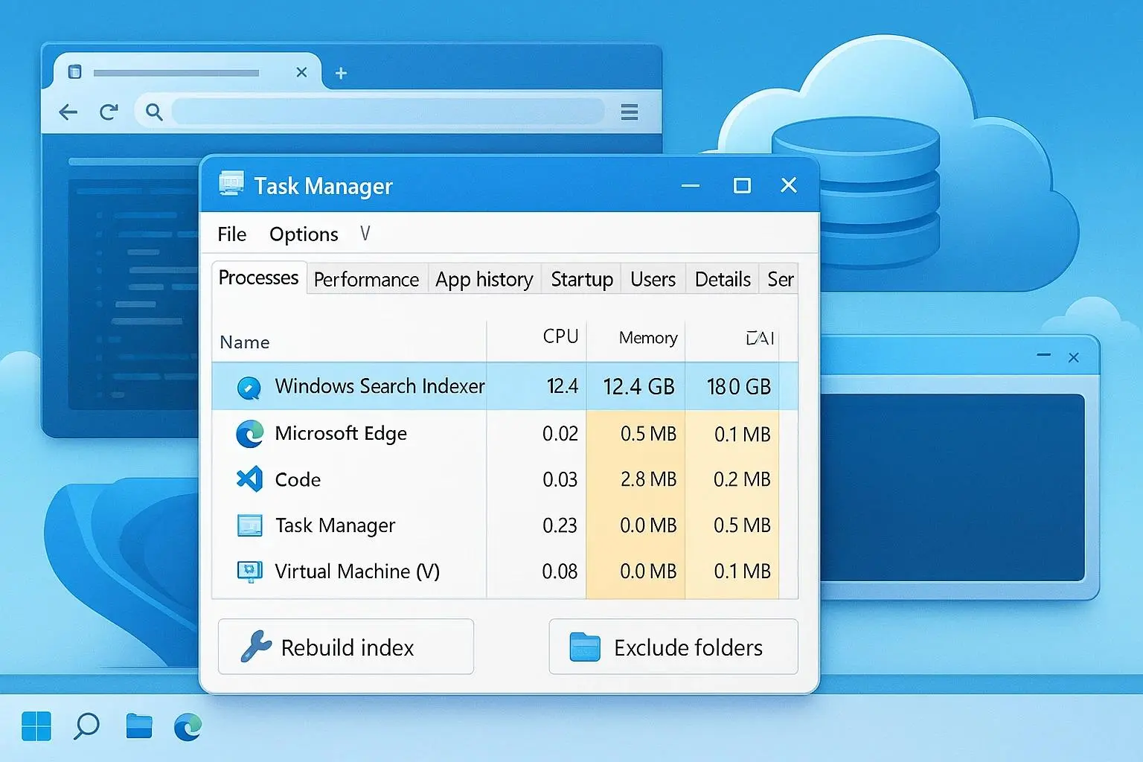1143x762 pixels.
Task: Click the 0.23 CPU value for Task Manager
Action: pos(560,525)
